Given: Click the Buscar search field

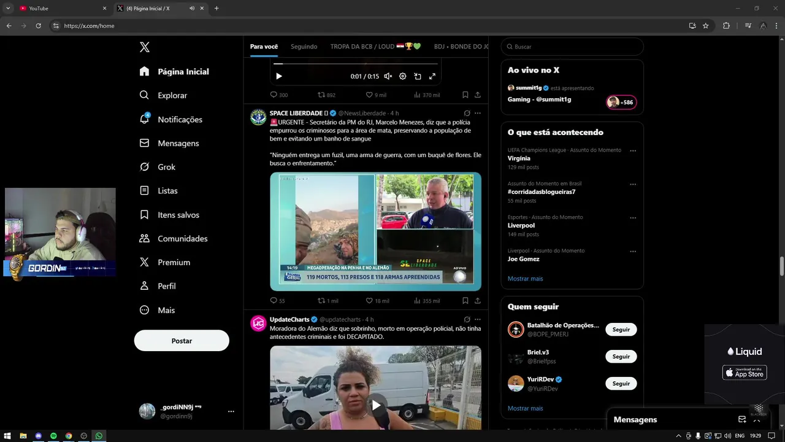Looking at the screenshot, I should point(572,47).
